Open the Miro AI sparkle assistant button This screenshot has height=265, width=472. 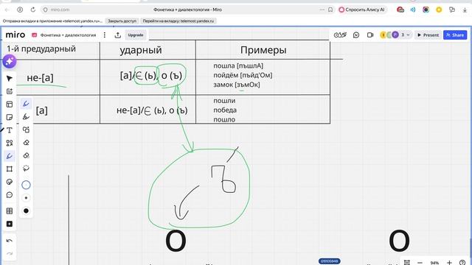click(x=10, y=62)
